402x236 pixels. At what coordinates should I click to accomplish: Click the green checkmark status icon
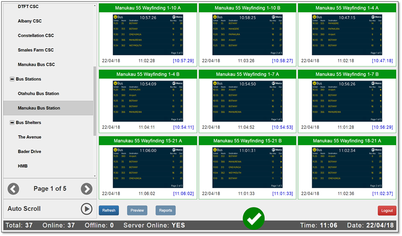pos(253,218)
